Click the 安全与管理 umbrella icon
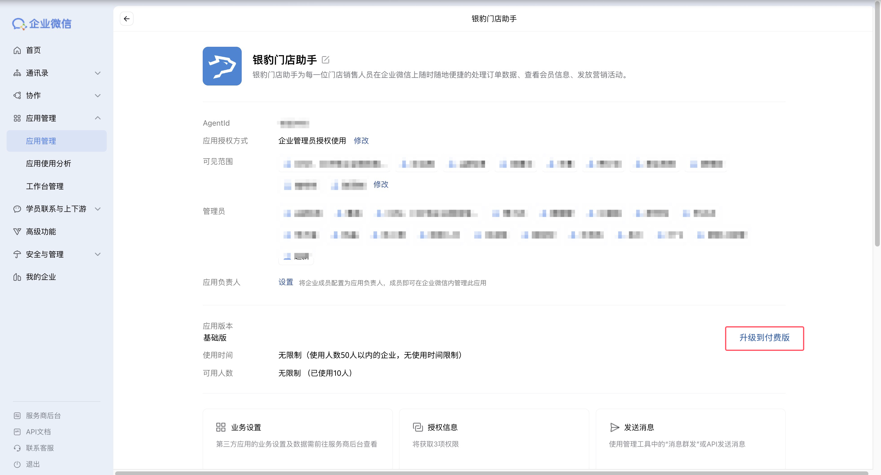The height and width of the screenshot is (475, 881). coord(17,254)
